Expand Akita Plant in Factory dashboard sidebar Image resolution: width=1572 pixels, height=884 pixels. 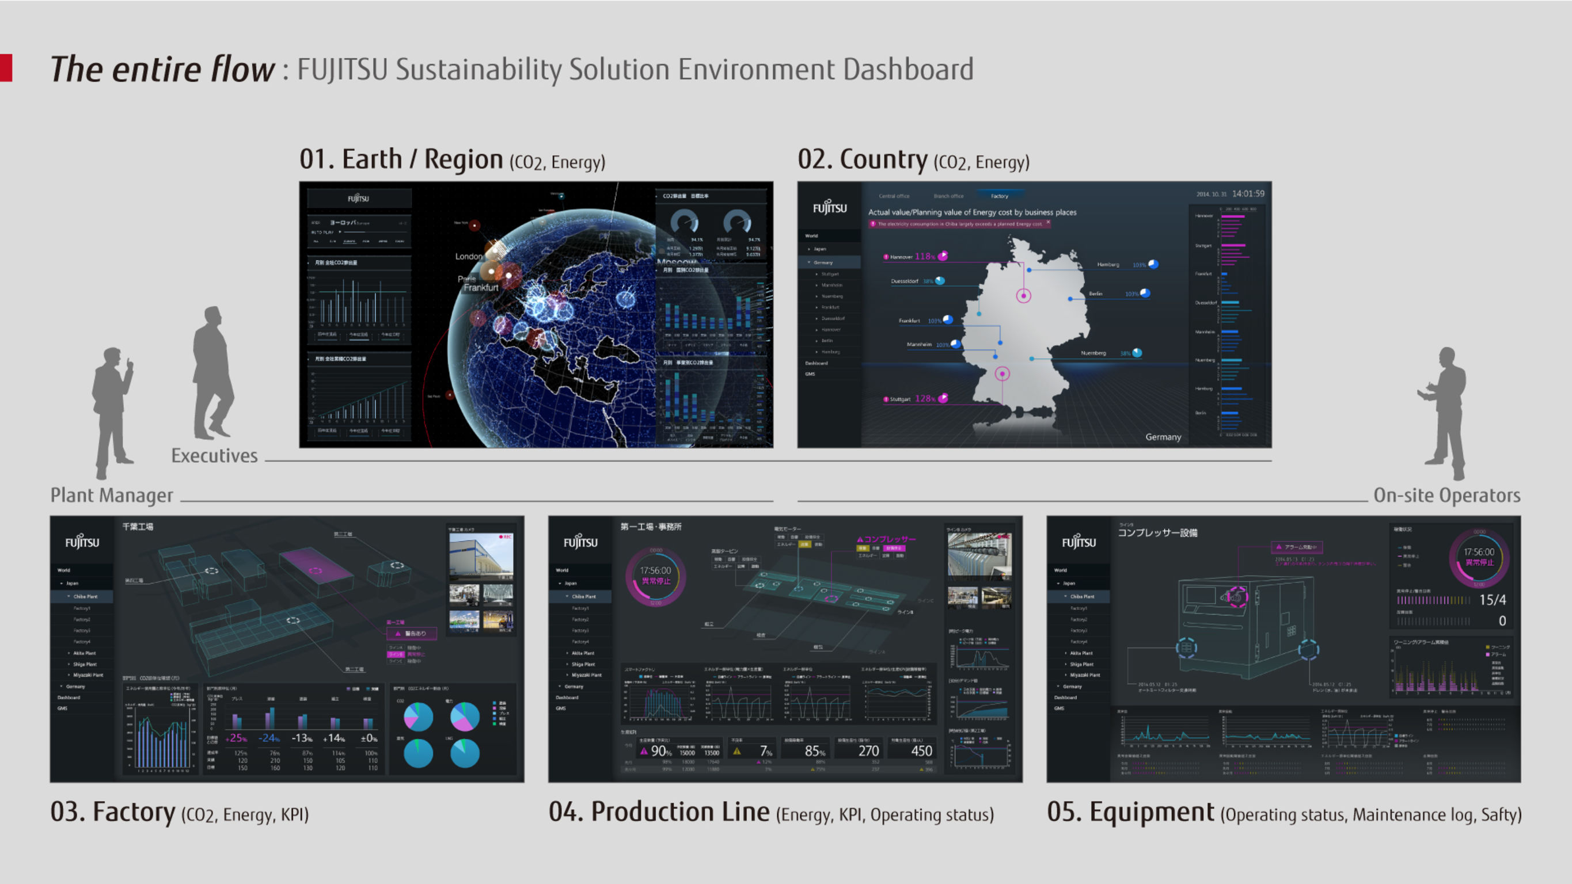(69, 653)
